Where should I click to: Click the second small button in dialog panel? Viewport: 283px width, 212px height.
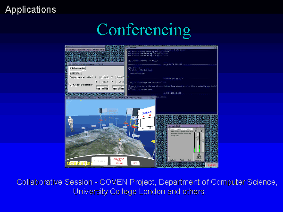pyautogui.click(x=75, y=73)
